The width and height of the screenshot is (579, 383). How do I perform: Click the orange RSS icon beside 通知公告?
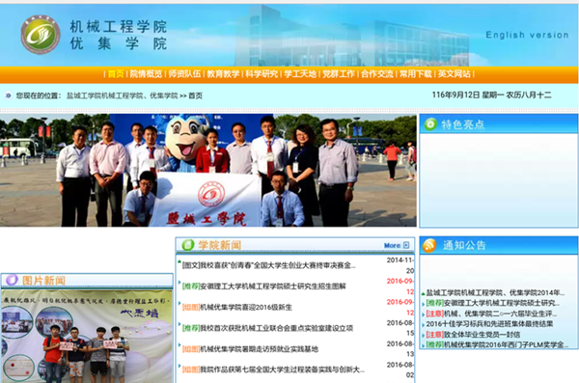[x=429, y=245]
